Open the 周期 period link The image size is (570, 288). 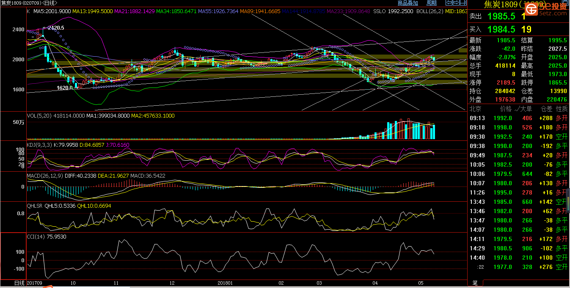431,3
